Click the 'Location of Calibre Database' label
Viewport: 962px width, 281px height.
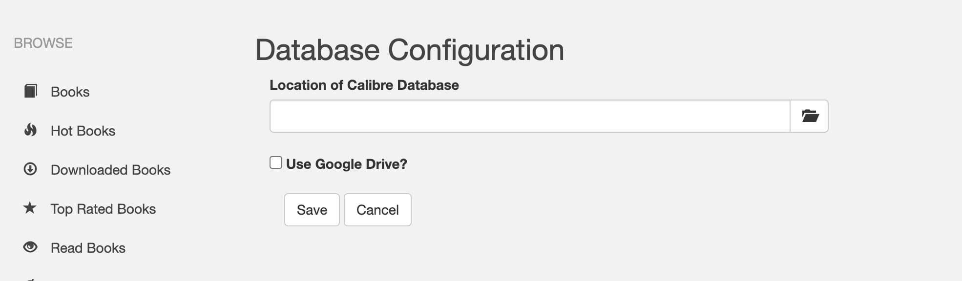(x=364, y=85)
